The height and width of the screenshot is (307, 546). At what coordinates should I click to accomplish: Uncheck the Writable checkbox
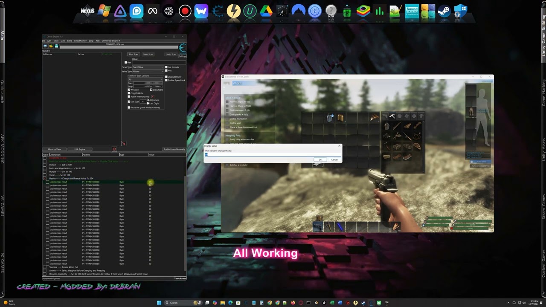click(129, 90)
